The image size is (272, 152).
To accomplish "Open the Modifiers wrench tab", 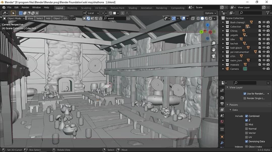I will click(222, 143).
